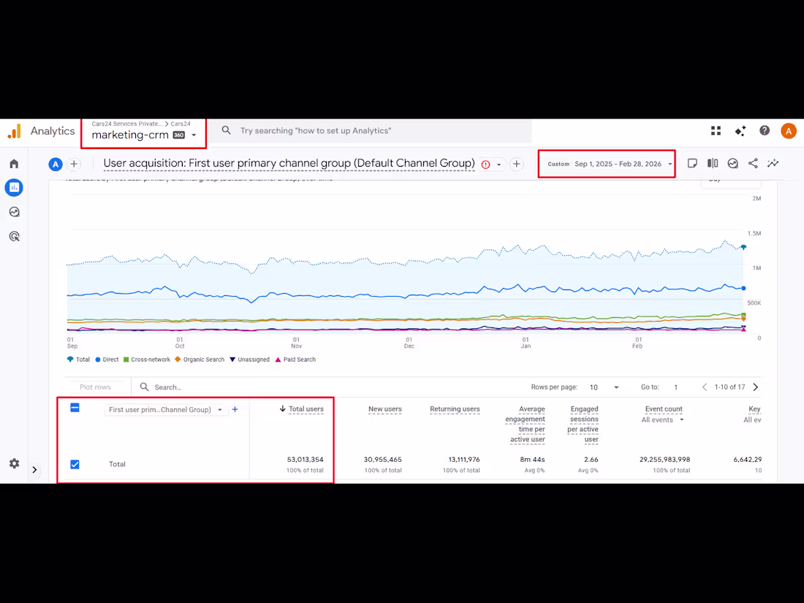Open the Admin settings gear
The height and width of the screenshot is (603, 804).
[13, 463]
